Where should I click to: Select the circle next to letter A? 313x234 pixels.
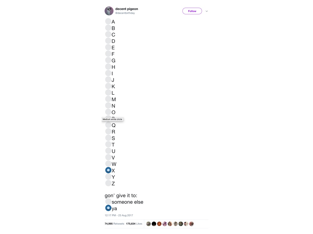tap(108, 21)
